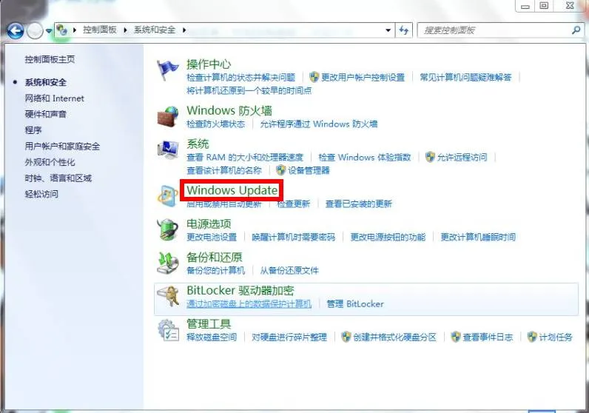Click 更改电池设置 link
589x413 pixels.
tap(212, 237)
